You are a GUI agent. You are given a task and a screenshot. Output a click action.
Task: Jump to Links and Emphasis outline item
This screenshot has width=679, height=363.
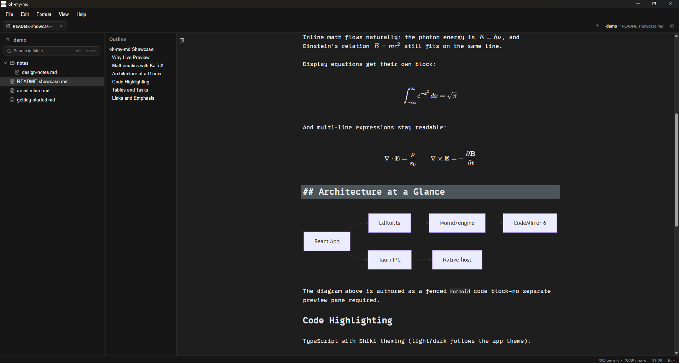[x=133, y=98]
